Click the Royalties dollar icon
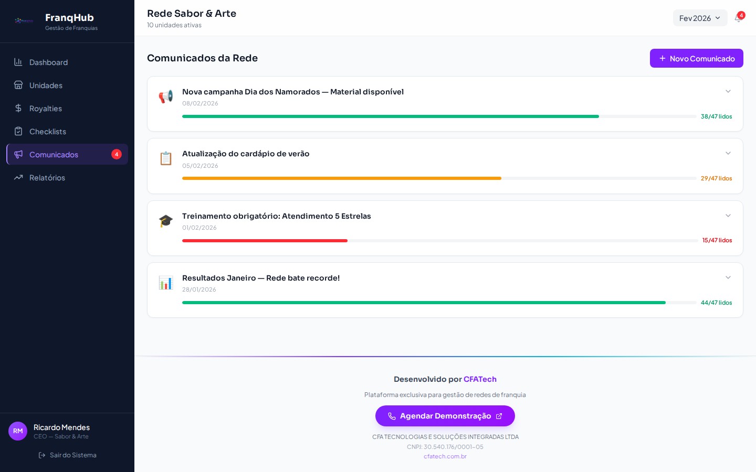 tap(18, 108)
